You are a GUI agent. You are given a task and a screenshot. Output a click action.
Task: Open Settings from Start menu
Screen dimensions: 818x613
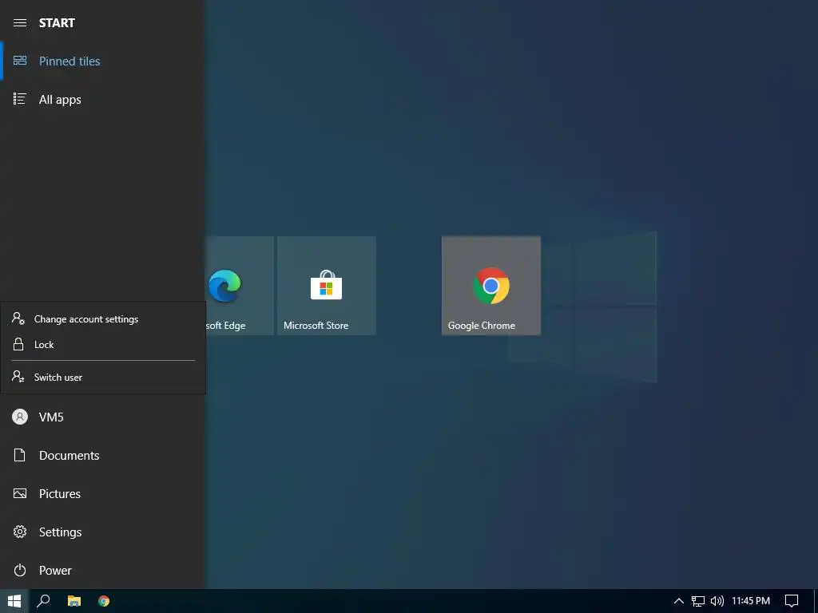[103, 532]
